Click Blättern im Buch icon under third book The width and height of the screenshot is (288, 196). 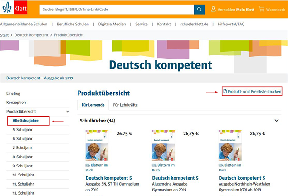click(x=221, y=165)
